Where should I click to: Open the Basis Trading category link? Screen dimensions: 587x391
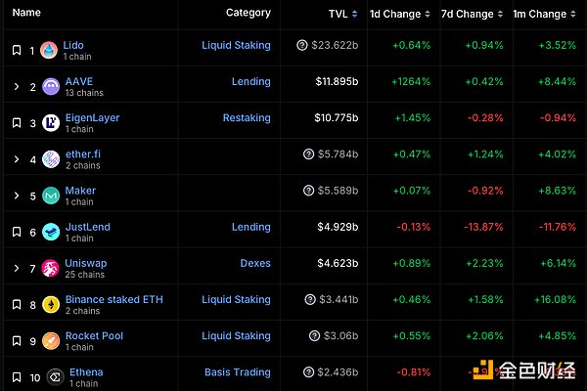coord(237,372)
